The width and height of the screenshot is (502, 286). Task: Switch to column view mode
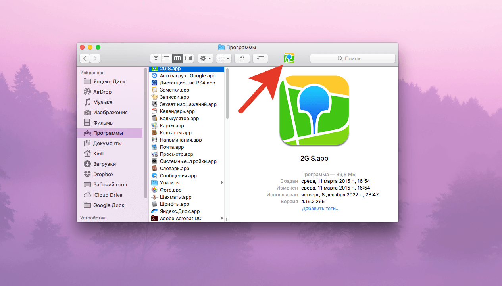click(177, 58)
